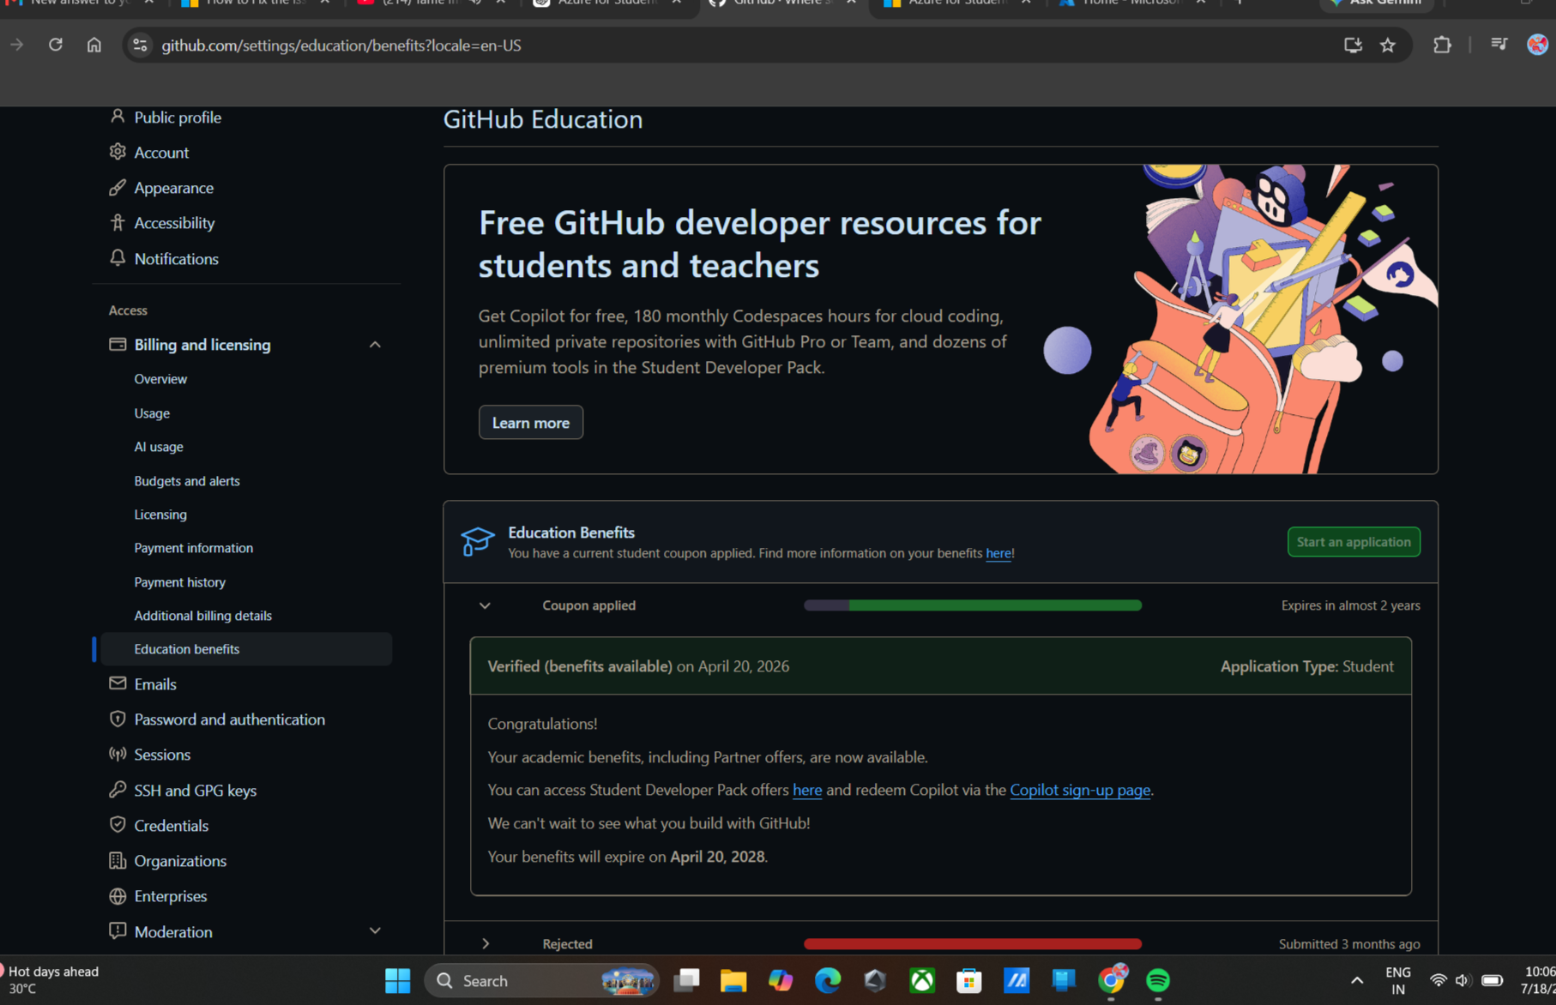Click the Password and authentication shield icon
This screenshot has width=1556, height=1005.
(x=118, y=719)
